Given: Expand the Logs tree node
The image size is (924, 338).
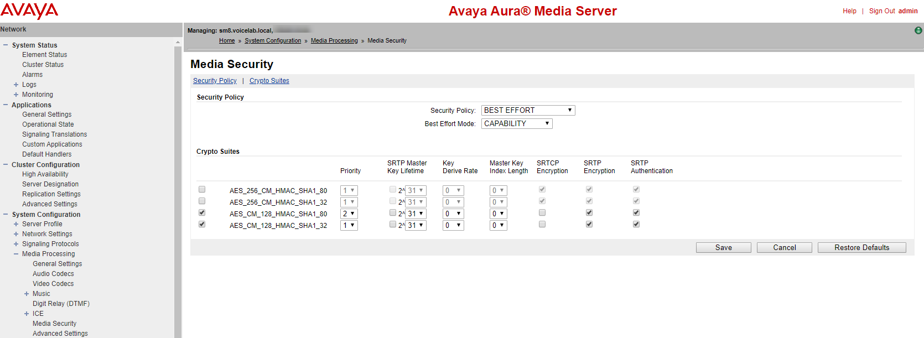Looking at the screenshot, I should point(16,85).
